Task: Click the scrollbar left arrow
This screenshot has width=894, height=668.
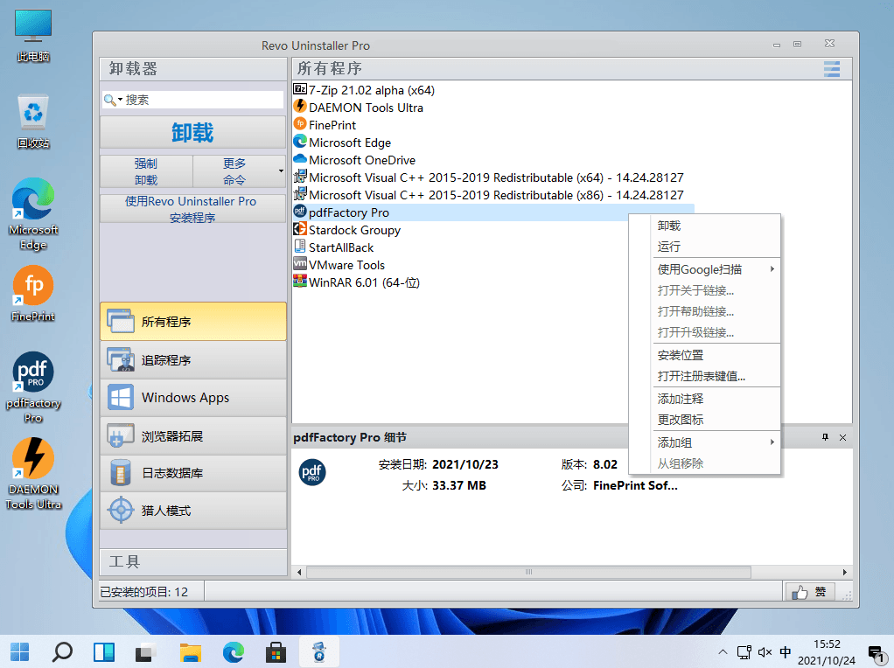Action: pos(300,572)
